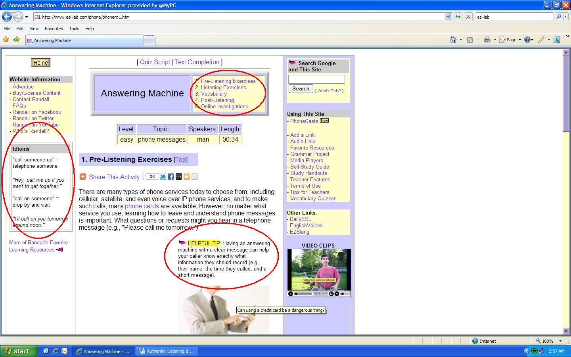Open the View menu

tap(34, 29)
